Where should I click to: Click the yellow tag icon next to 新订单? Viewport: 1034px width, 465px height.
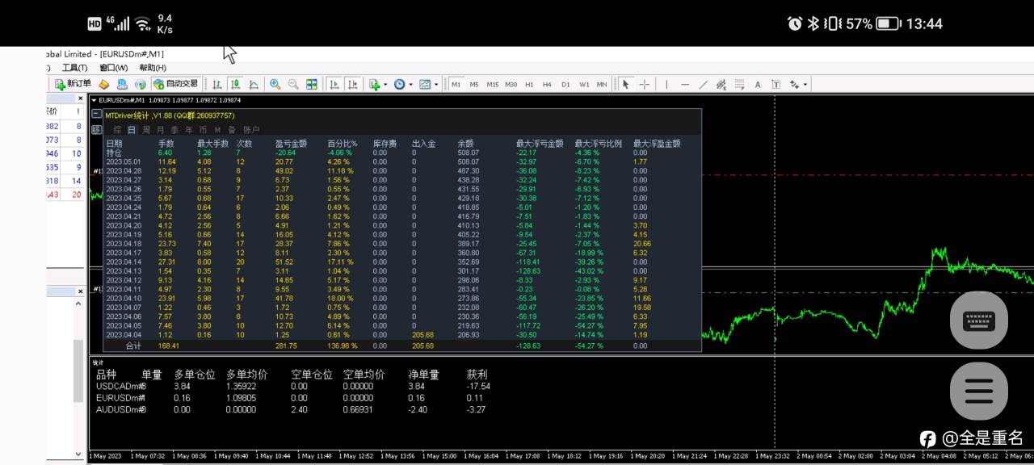click(103, 84)
